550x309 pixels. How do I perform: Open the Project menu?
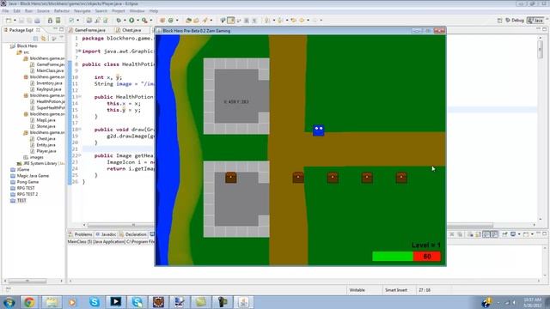click(x=119, y=11)
